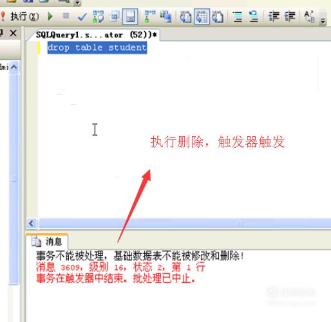The height and width of the screenshot is (322, 331).
Task: Click the left panel scroll up arrow
Action: tap(14, 67)
